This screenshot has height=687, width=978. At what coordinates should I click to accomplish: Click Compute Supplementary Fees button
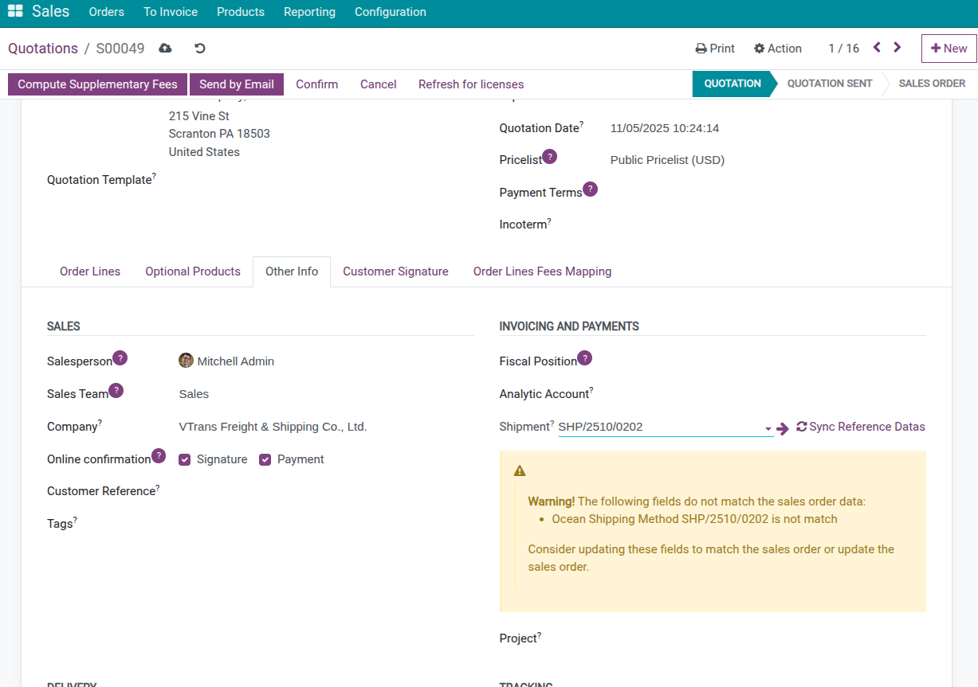point(97,84)
